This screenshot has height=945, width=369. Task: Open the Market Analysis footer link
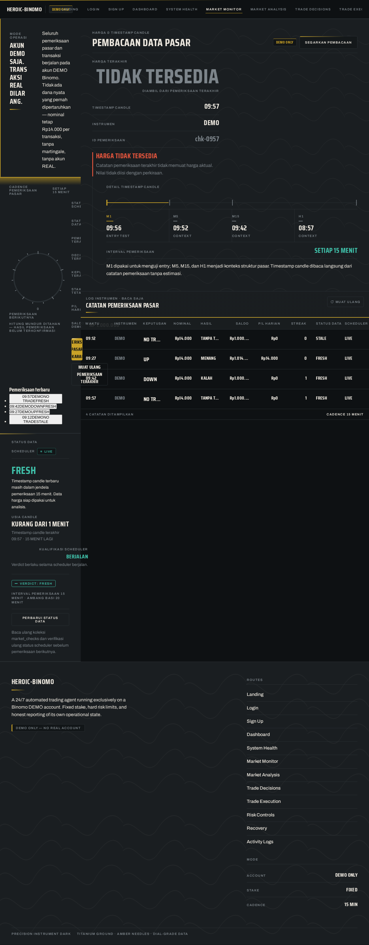pyautogui.click(x=263, y=775)
